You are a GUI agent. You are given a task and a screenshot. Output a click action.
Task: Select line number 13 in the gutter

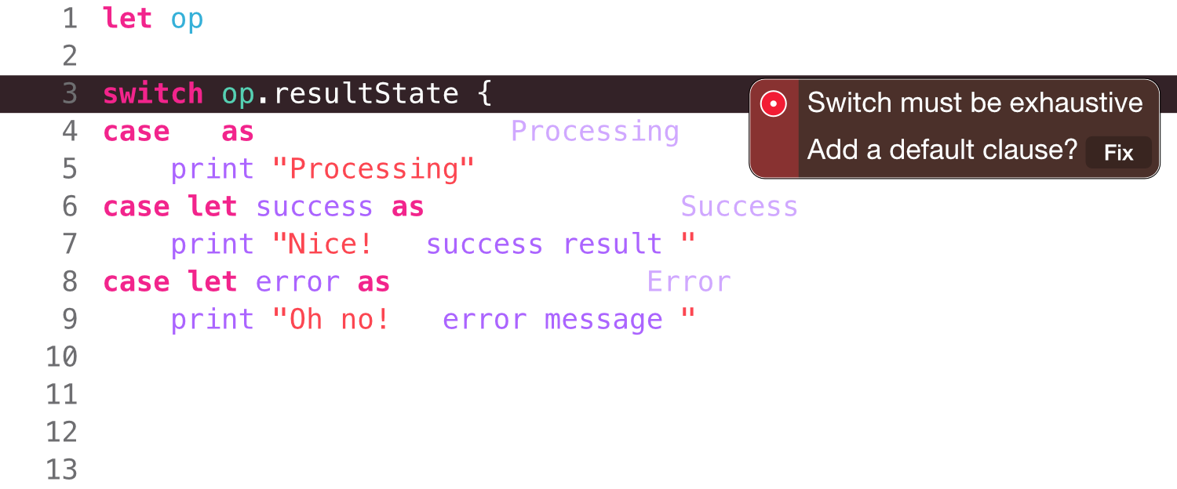[62, 470]
